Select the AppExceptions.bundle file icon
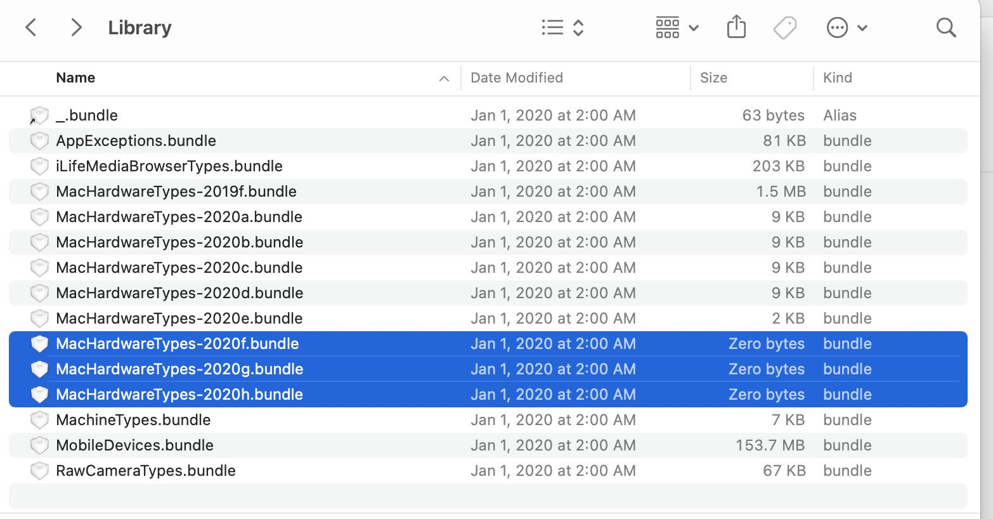This screenshot has width=993, height=519. [39, 141]
